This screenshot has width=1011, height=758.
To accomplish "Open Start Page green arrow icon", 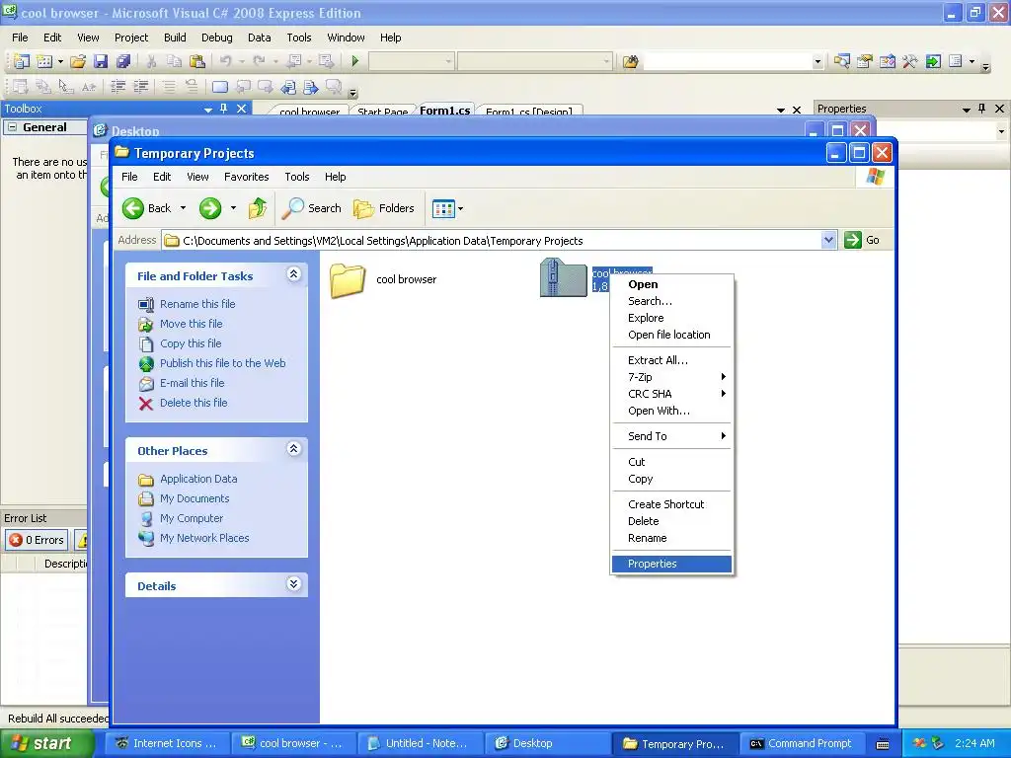I will 933,61.
